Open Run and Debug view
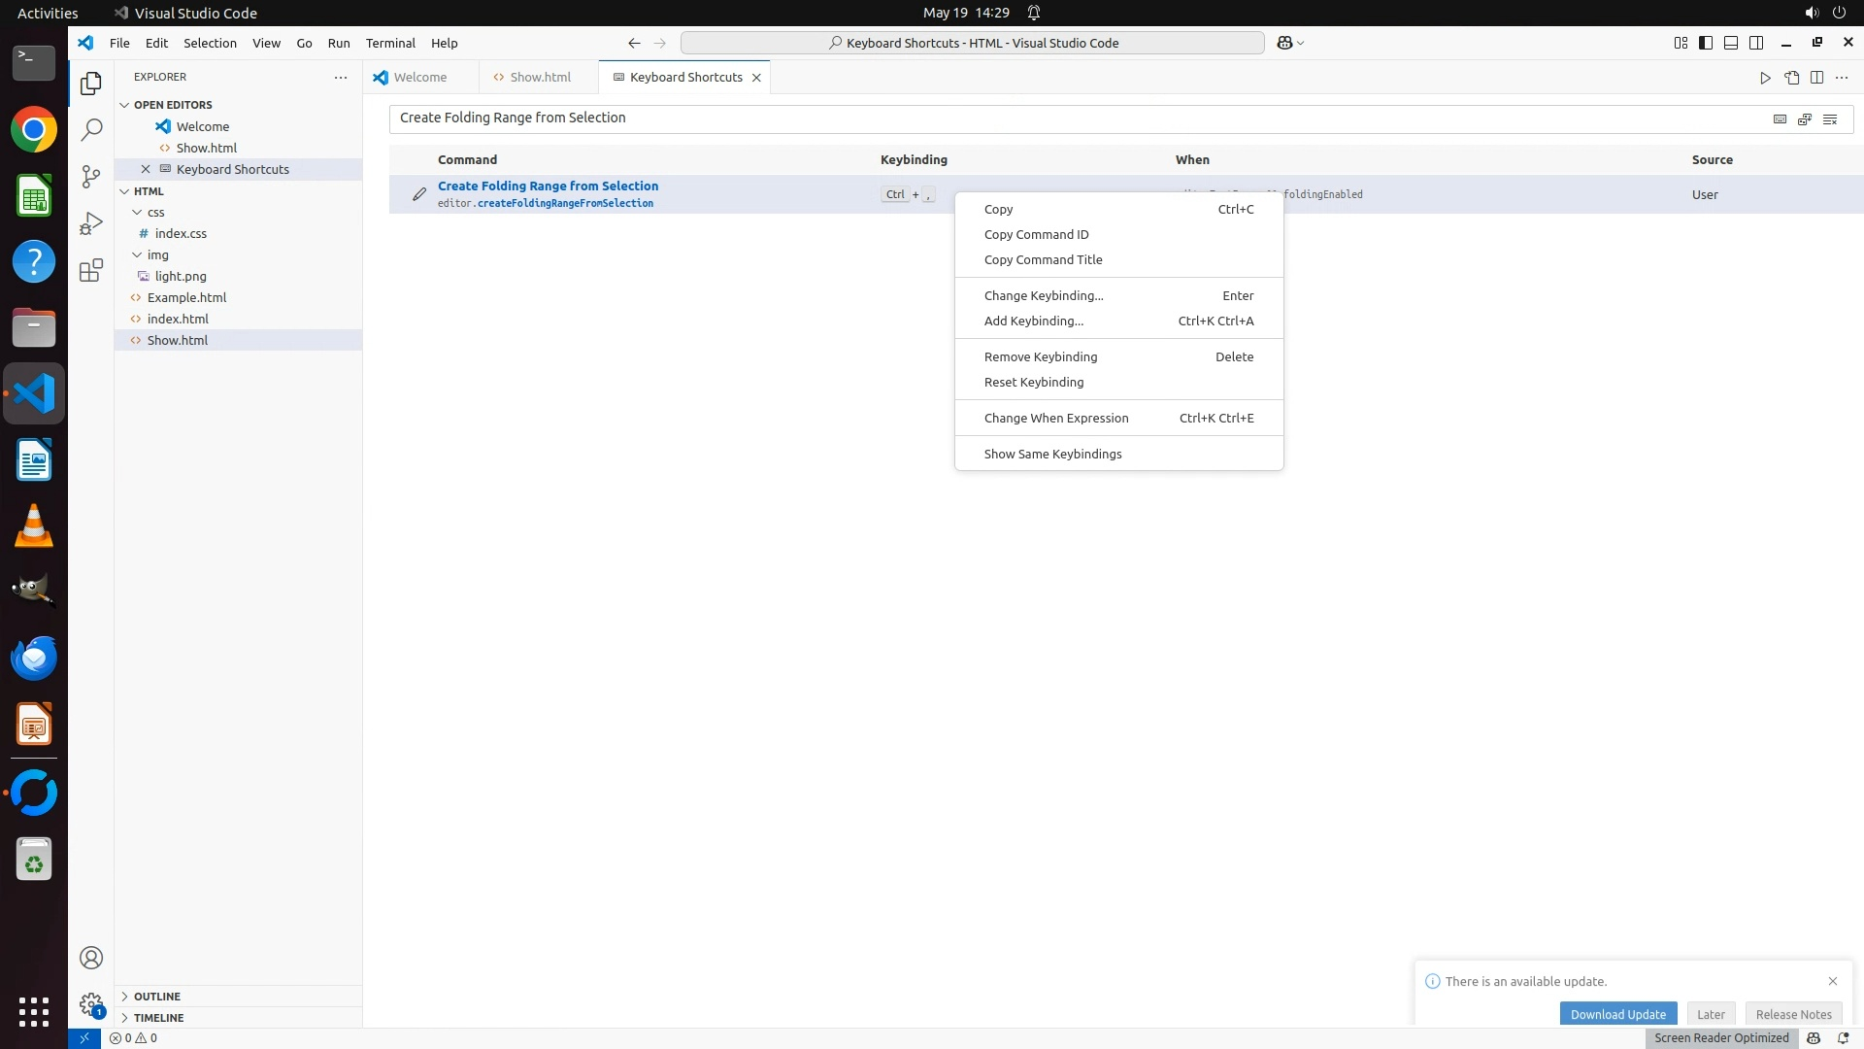 91,223
